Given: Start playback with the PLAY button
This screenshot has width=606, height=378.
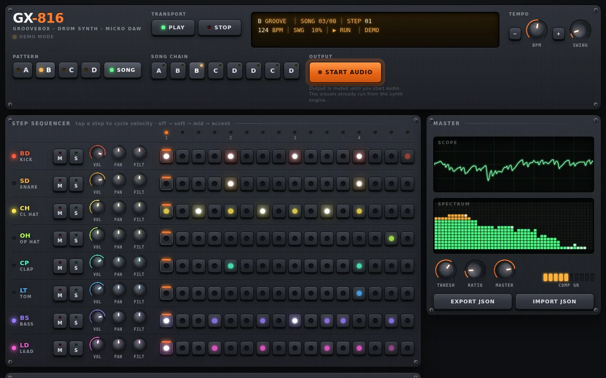Looking at the screenshot, I should tap(173, 27).
